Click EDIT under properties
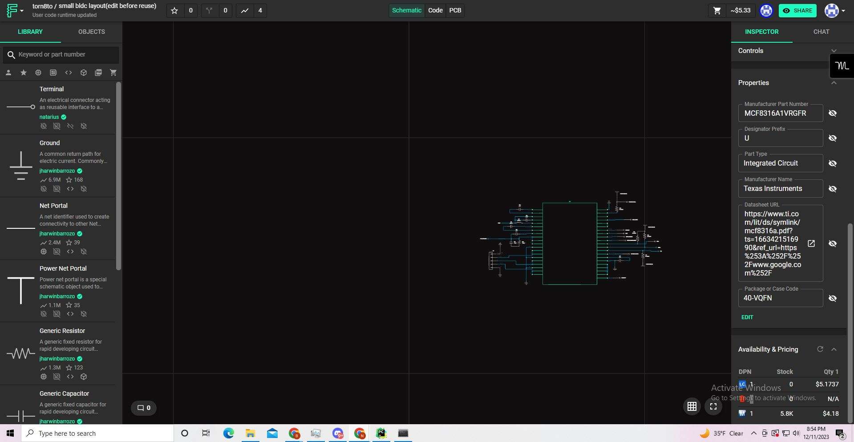Image resolution: width=854 pixels, height=442 pixels. (x=747, y=317)
